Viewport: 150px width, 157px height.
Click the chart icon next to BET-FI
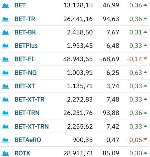[5, 59]
